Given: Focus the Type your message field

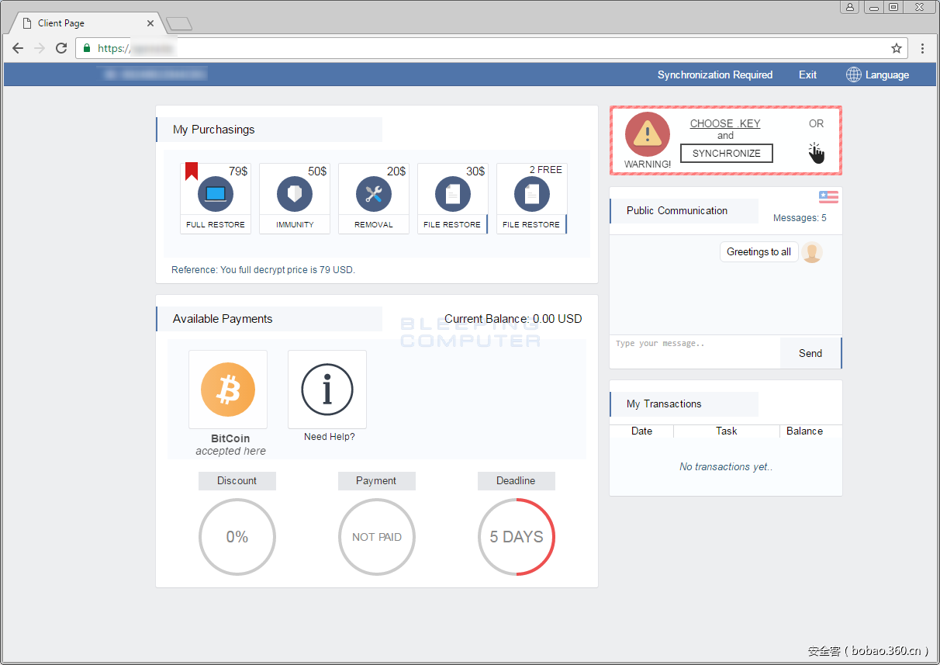Looking at the screenshot, I should click(x=694, y=352).
